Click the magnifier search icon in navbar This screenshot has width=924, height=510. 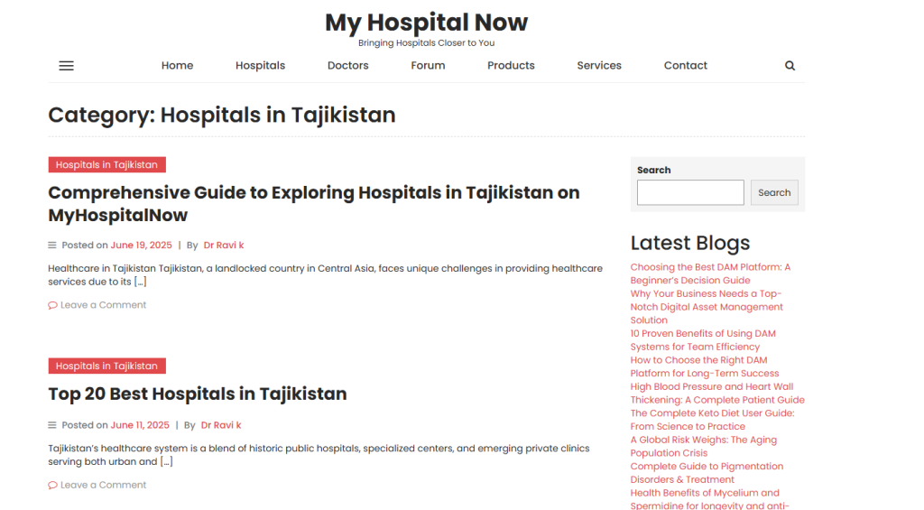pyautogui.click(x=790, y=66)
